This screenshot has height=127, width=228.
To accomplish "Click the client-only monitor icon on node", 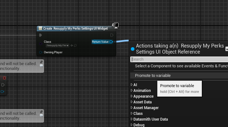I will tap(116, 26).
